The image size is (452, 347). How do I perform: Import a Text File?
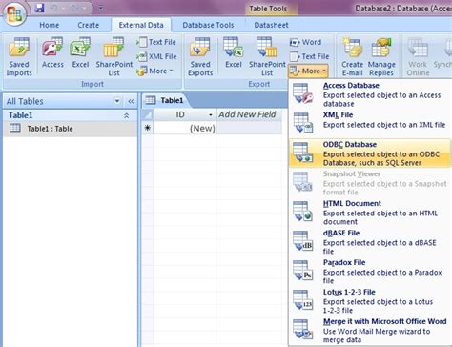tap(156, 42)
